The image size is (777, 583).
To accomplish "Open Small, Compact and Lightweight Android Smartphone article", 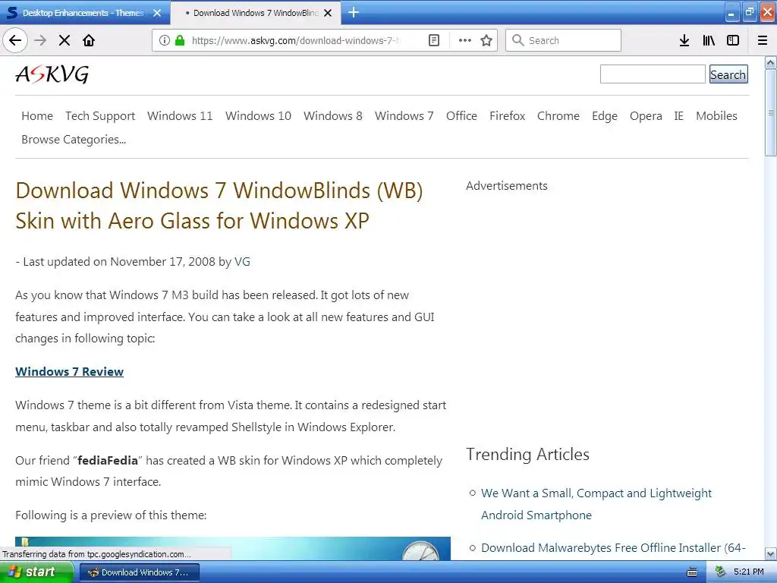I will pos(596,504).
